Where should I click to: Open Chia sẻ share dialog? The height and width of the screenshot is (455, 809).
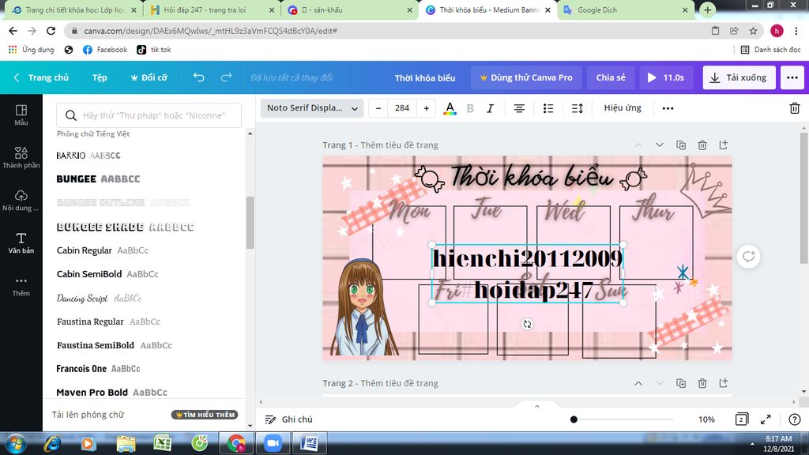[611, 77]
